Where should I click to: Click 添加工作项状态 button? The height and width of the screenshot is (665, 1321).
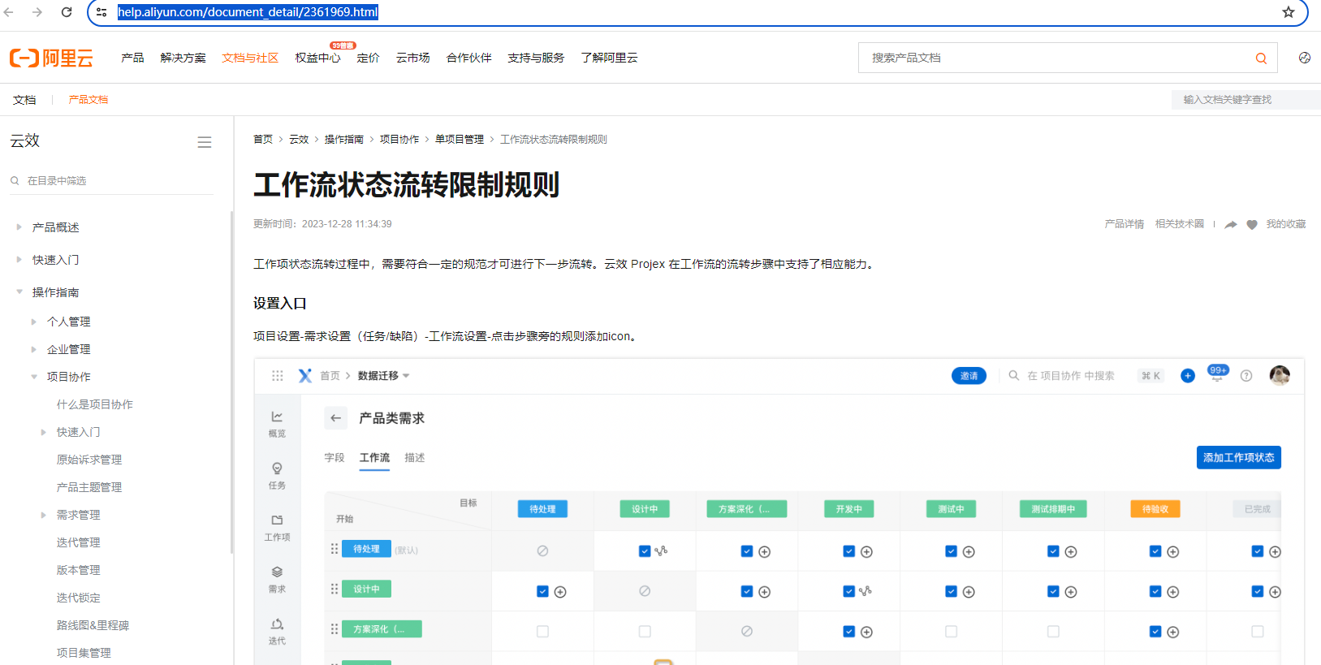1239,457
